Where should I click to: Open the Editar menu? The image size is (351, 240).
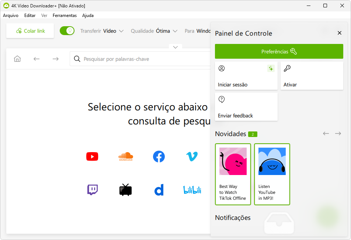click(x=30, y=16)
